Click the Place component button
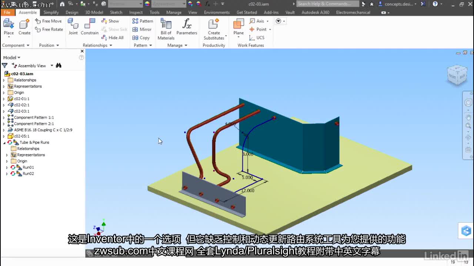Image resolution: width=474 pixels, height=266 pixels. coord(8,27)
